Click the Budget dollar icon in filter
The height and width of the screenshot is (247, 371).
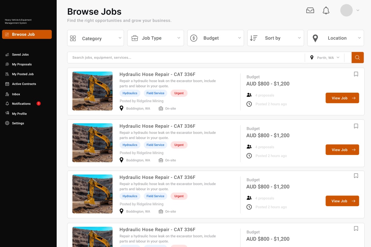(x=194, y=38)
